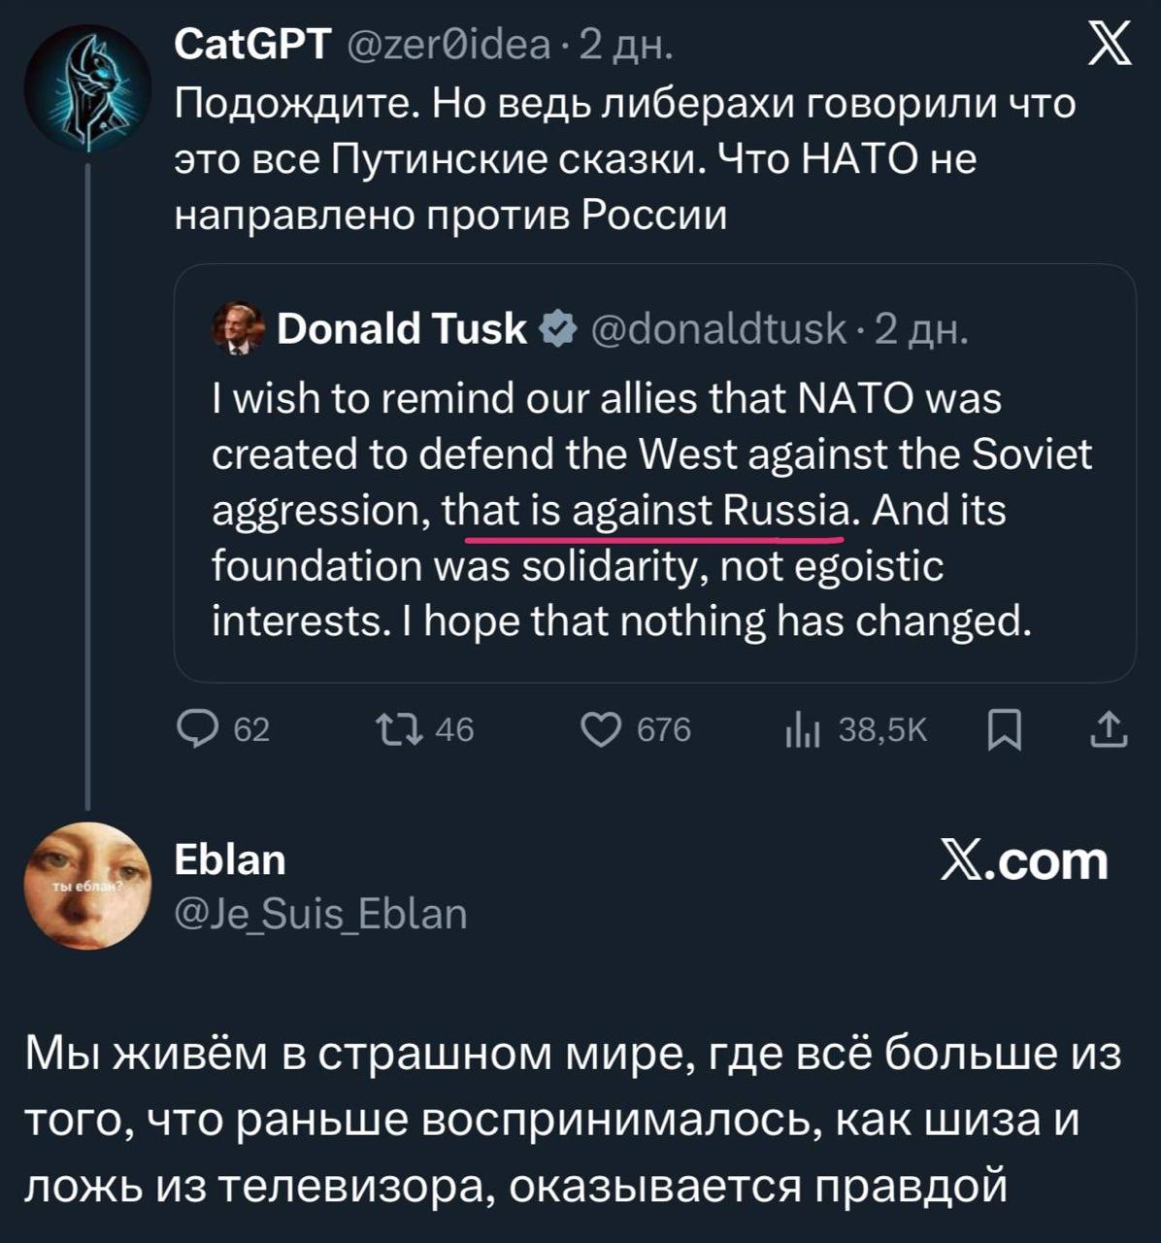Click the underlined phrase that is against Russia
The height and width of the screenshot is (1243, 1161).
pos(655,512)
